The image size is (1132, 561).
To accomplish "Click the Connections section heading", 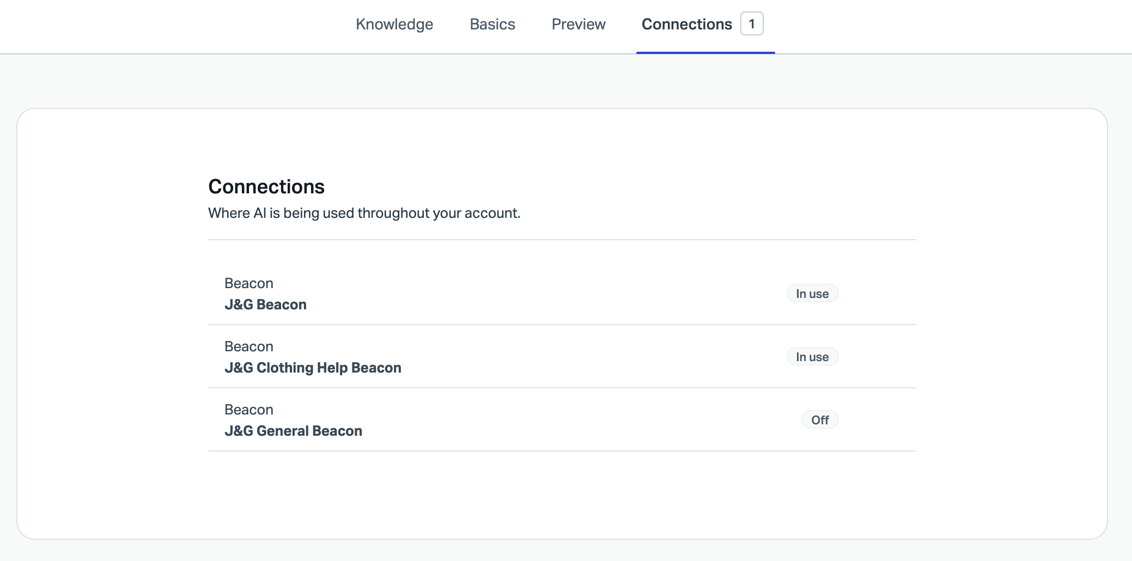I will tap(266, 187).
